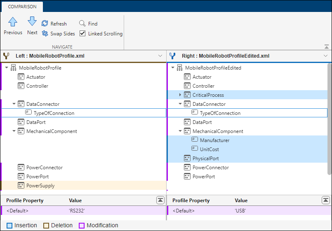The width and height of the screenshot is (332, 231).
Task: Collapse left DataConnector tree node
Action: pyautogui.click(x=14, y=104)
